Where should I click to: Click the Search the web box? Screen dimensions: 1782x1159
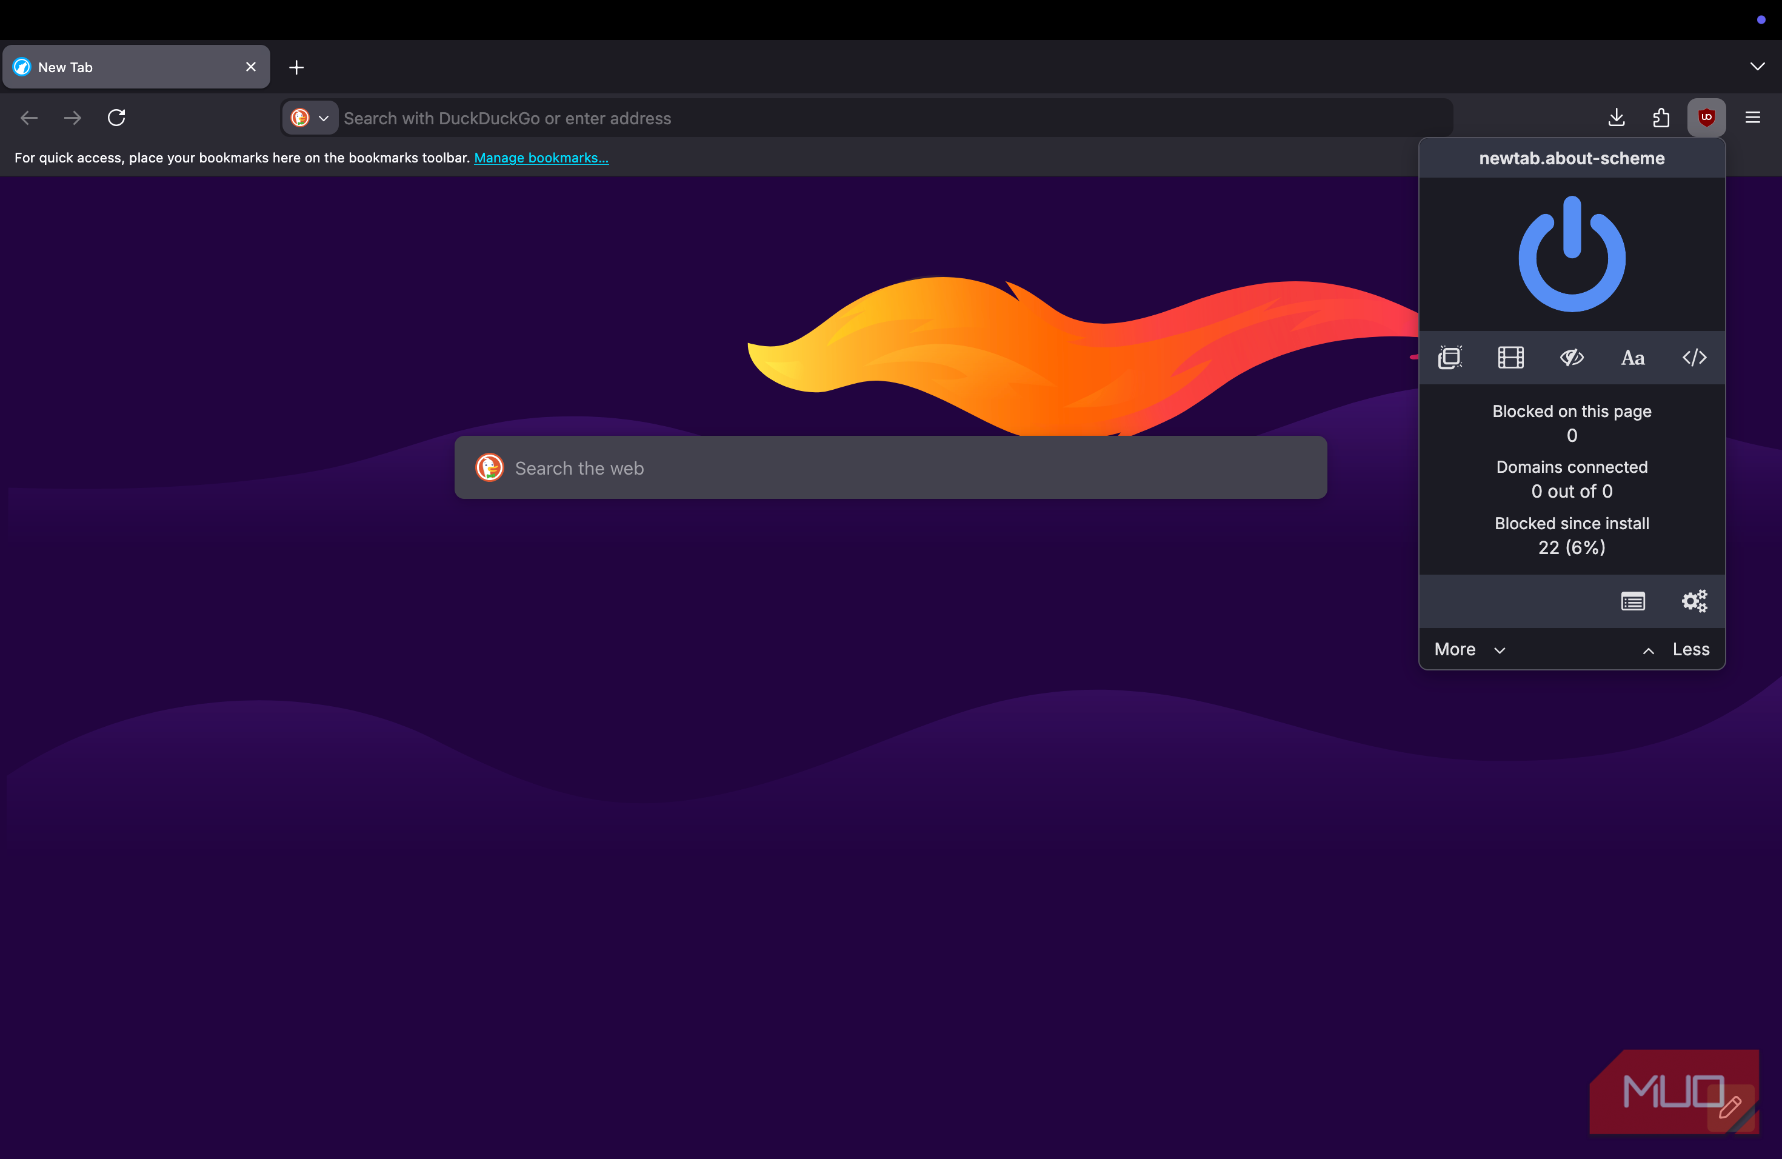click(891, 467)
